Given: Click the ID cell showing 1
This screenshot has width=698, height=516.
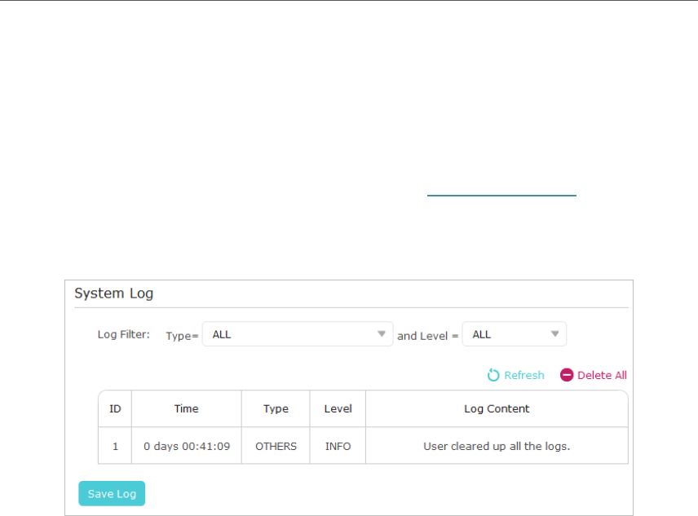Looking at the screenshot, I should tap(115, 446).
